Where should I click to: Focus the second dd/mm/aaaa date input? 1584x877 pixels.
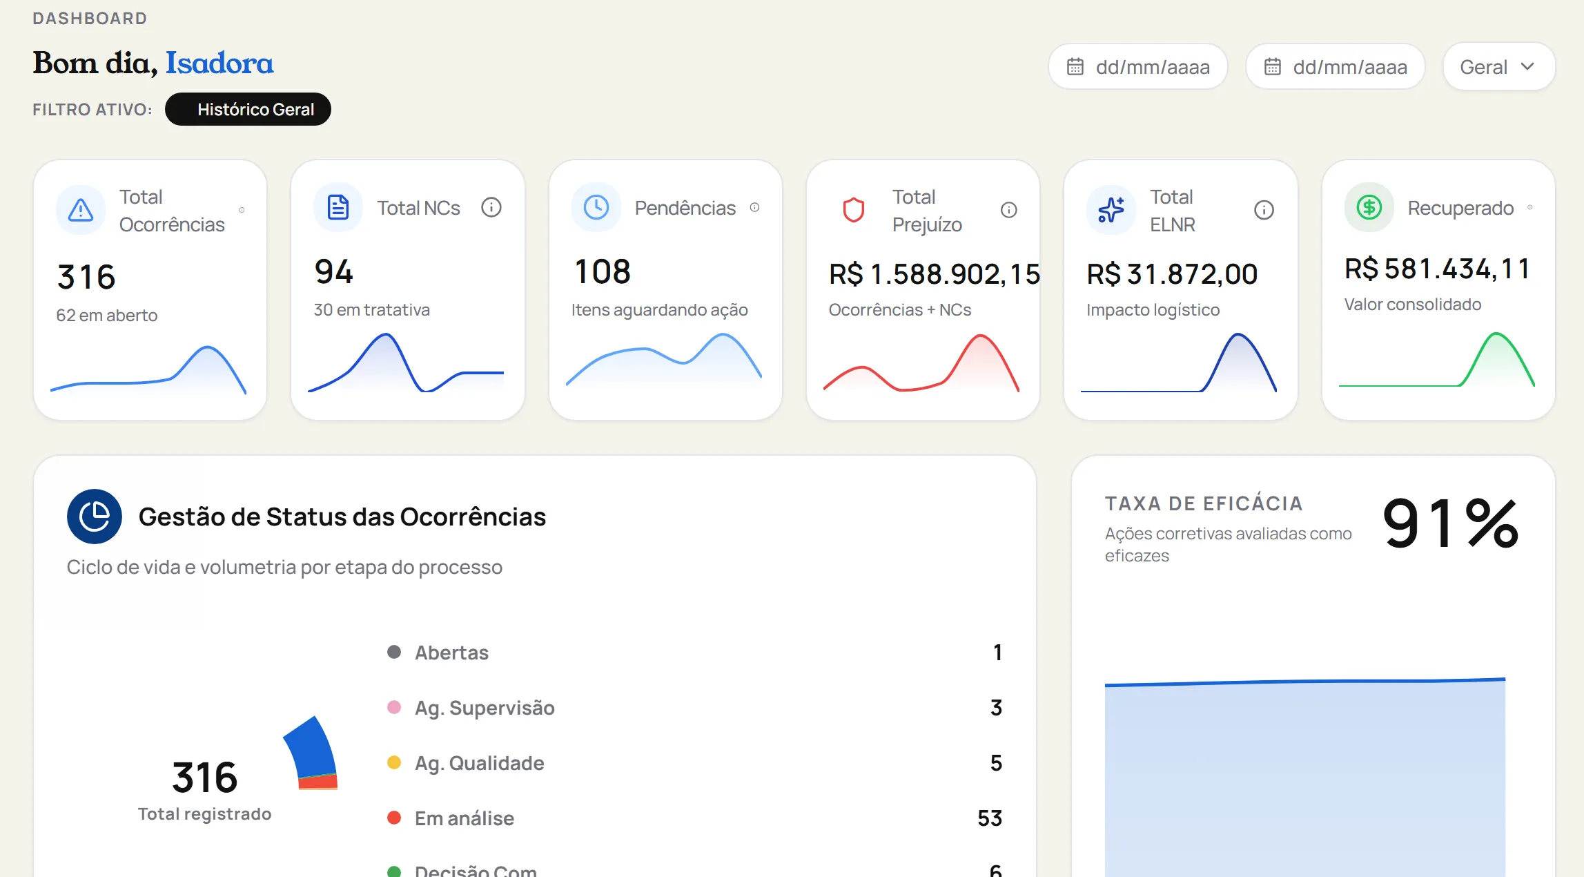point(1336,67)
